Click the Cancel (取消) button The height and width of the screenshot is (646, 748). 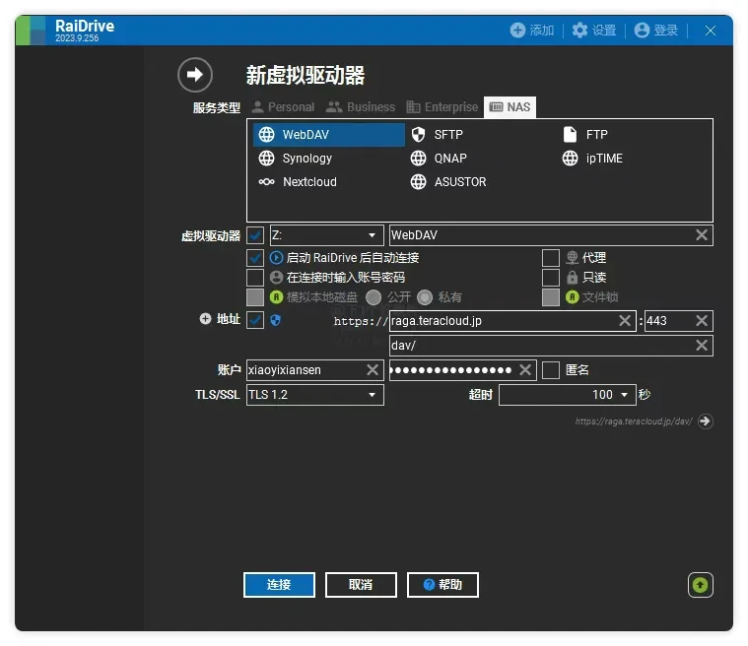coord(361,585)
